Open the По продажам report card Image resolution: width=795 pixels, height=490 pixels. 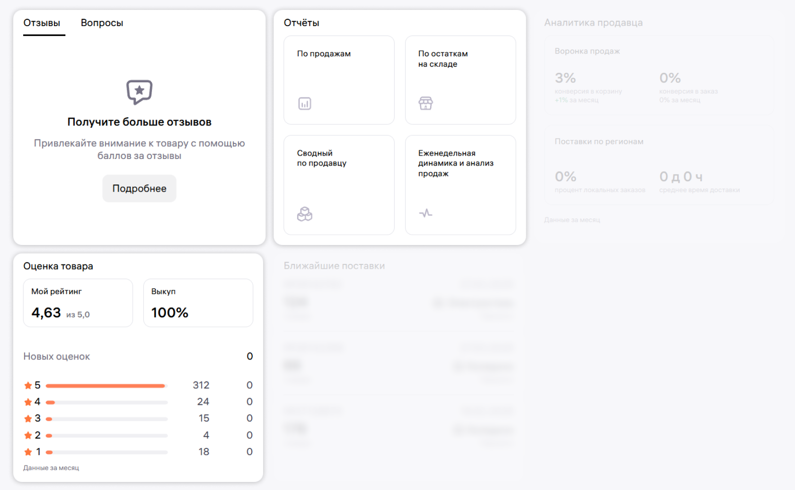[x=339, y=80]
